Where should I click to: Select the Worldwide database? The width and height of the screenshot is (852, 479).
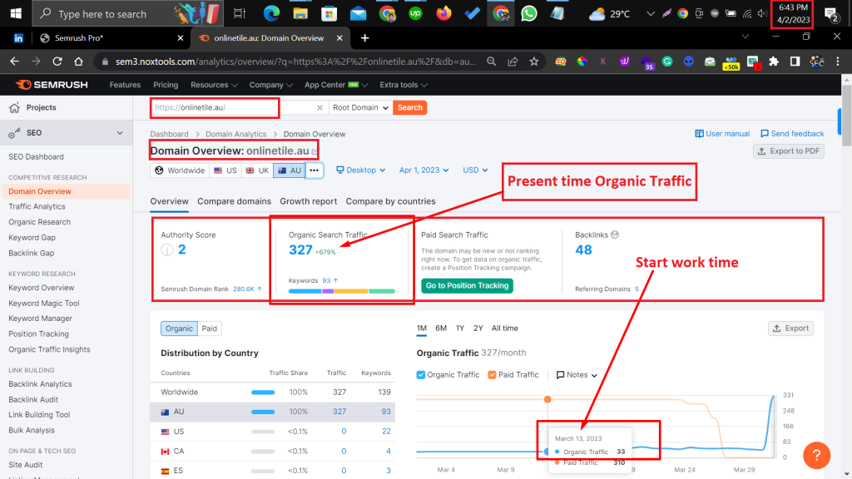180,170
